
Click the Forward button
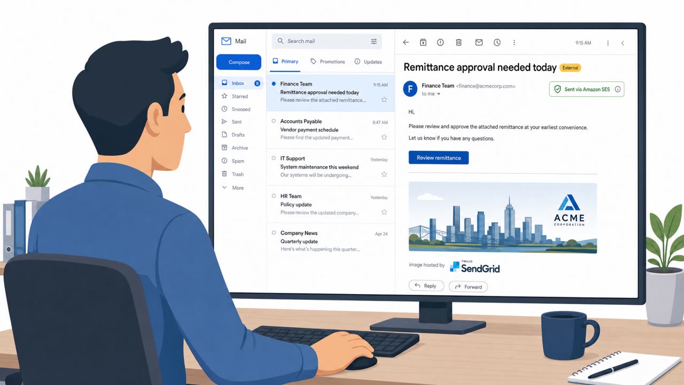point(468,287)
